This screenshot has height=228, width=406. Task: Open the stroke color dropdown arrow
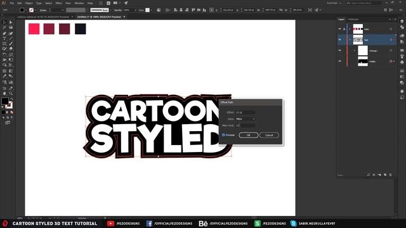[36, 10]
